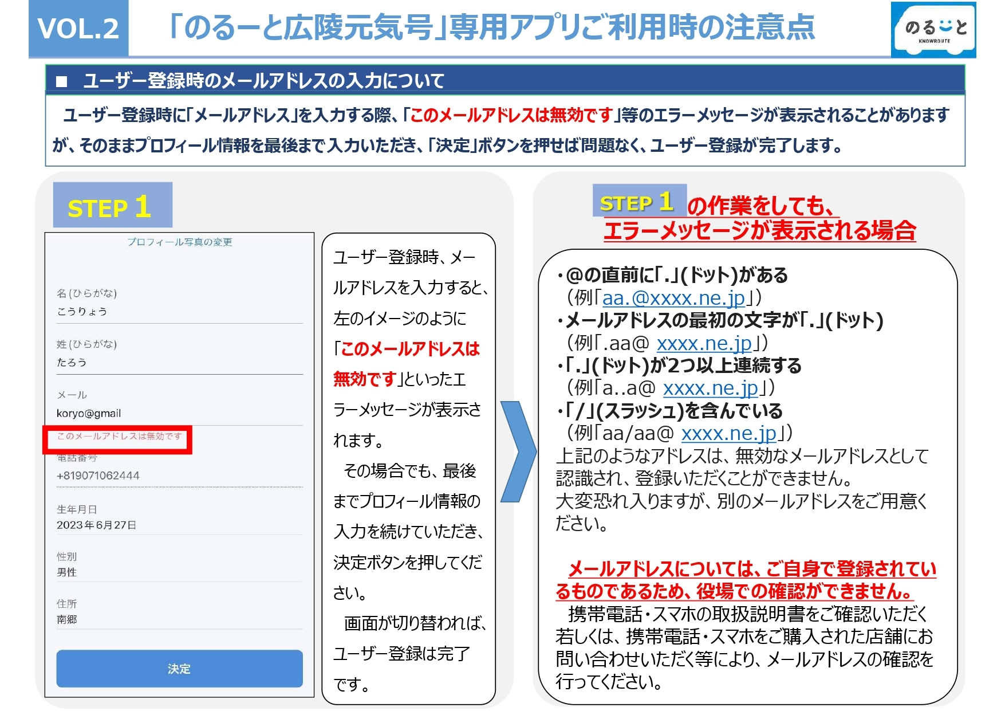Click the VOL.2 label in the header
The height and width of the screenshot is (711, 1005).
pos(78,29)
